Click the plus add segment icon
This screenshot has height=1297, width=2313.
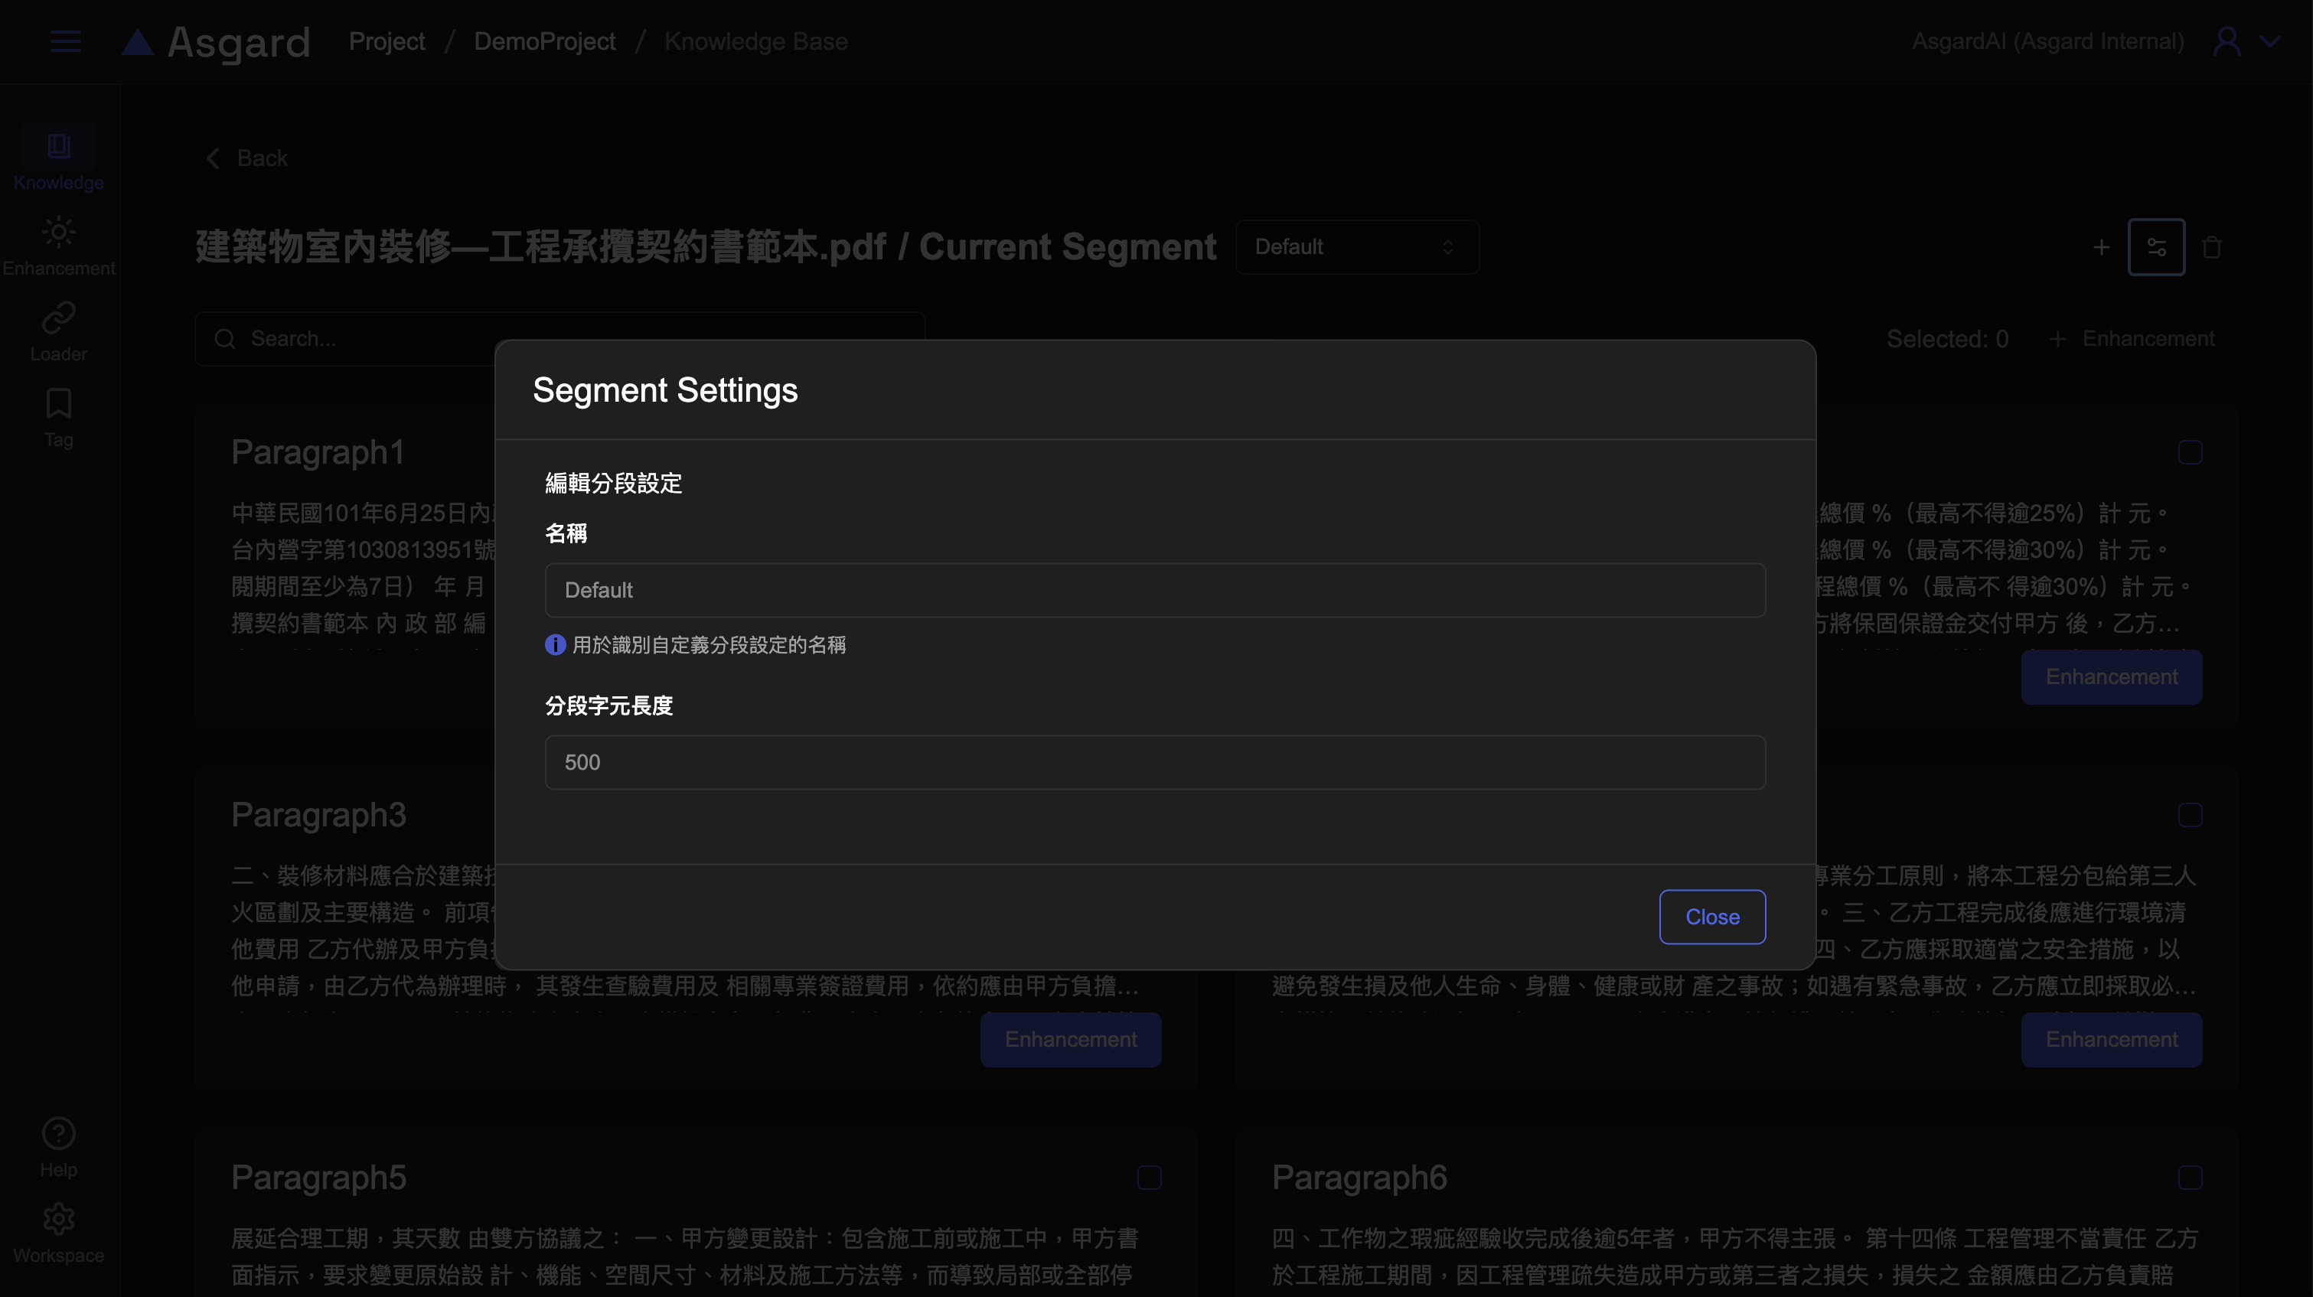coord(2101,247)
